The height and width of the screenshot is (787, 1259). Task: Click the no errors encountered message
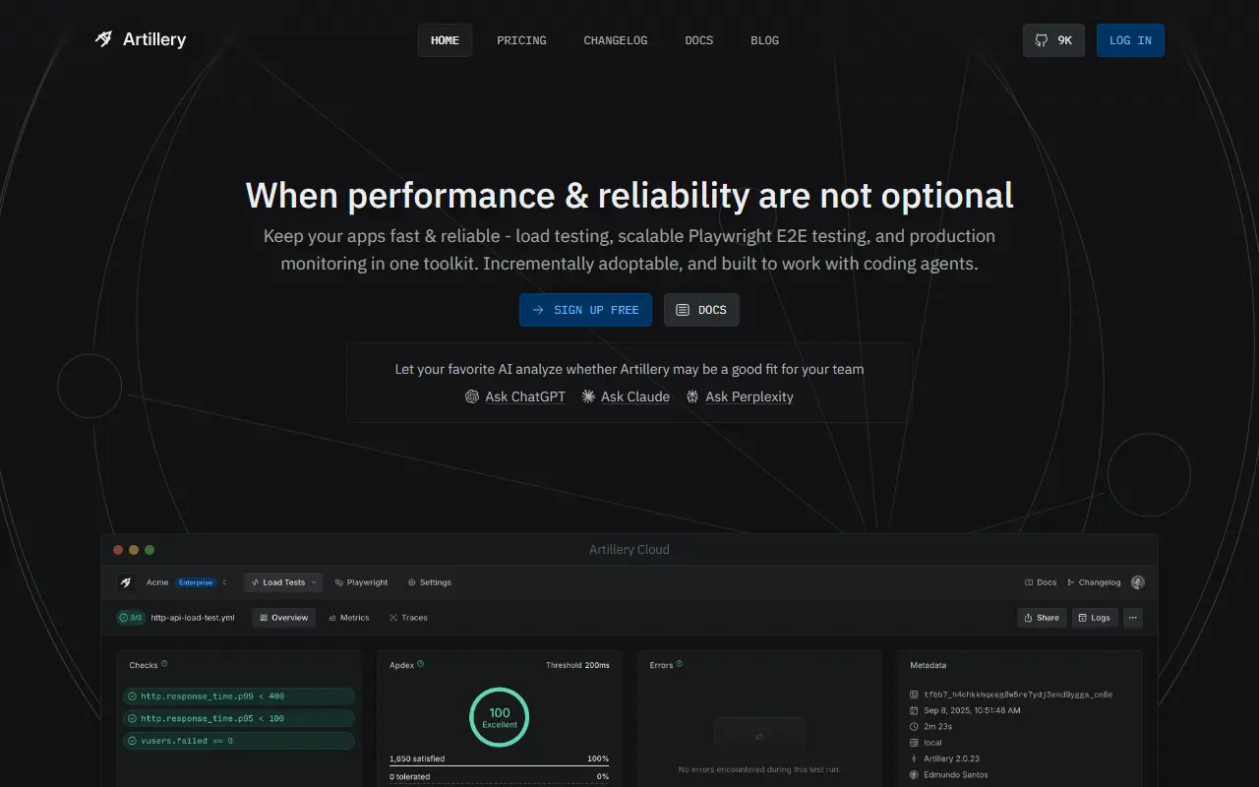[759, 769]
